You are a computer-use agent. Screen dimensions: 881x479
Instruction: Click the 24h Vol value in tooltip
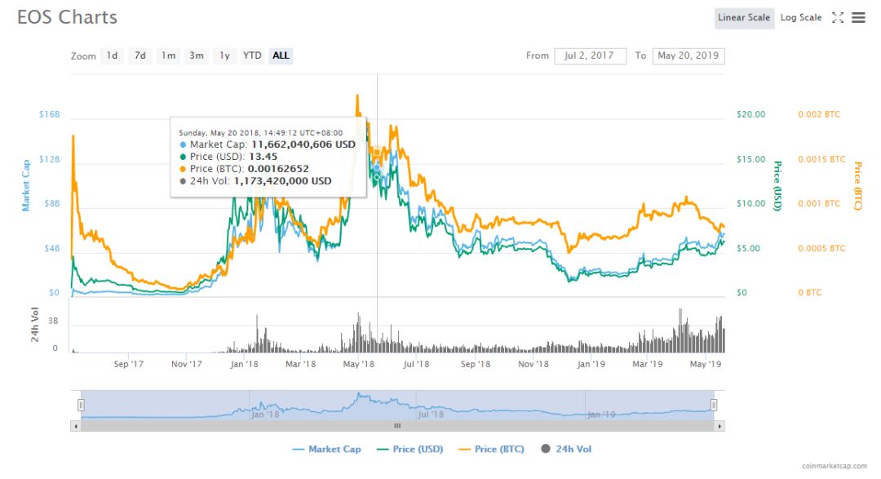pos(282,181)
